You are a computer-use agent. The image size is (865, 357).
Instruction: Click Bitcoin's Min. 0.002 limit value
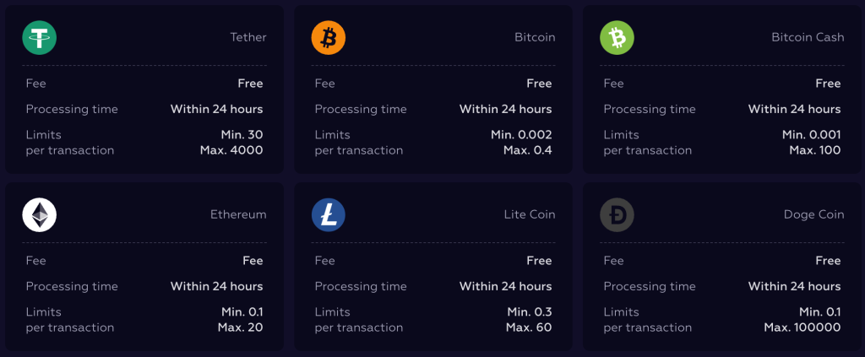(x=521, y=135)
